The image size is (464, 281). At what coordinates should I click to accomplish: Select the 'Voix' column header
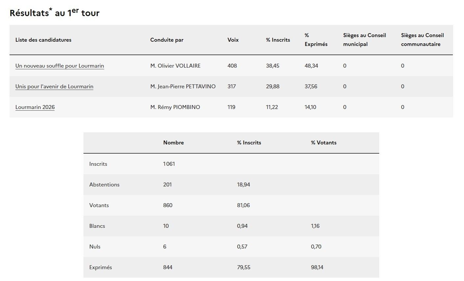(x=233, y=40)
